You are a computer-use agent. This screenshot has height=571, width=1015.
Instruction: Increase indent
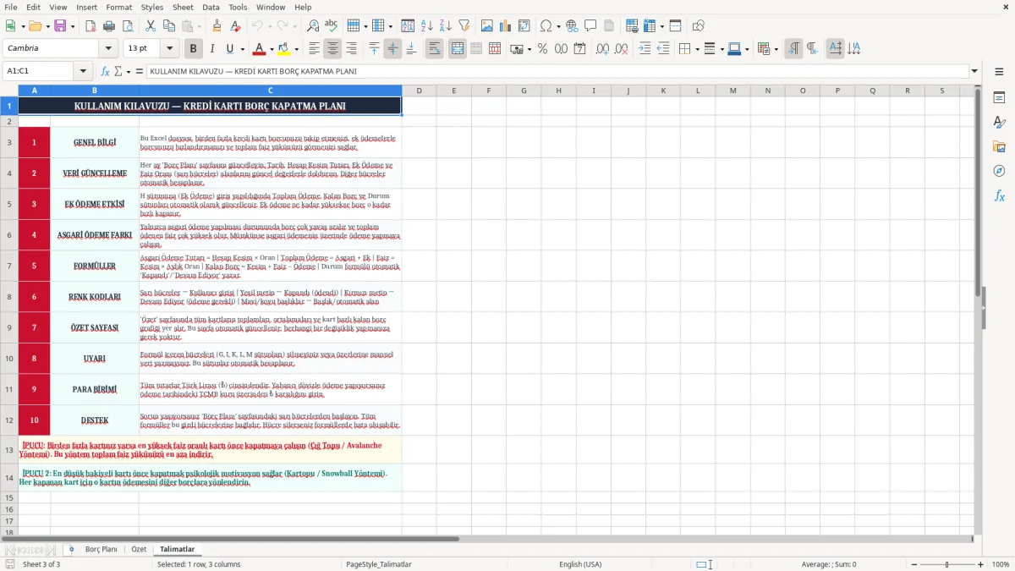click(645, 49)
